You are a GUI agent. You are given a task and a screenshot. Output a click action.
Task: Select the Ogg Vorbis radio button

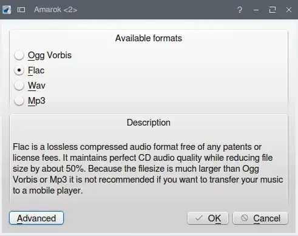point(19,55)
